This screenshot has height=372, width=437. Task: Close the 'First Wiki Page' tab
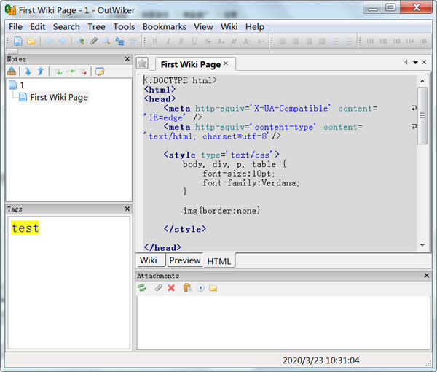pyautogui.click(x=226, y=63)
